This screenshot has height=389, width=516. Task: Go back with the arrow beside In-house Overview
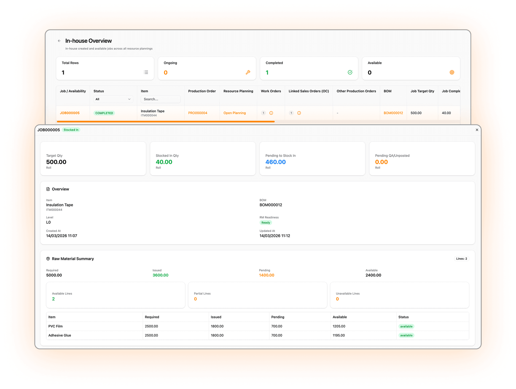pyautogui.click(x=59, y=41)
